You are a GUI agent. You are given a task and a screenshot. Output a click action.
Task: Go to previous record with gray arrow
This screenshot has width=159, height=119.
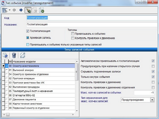point(14,10)
